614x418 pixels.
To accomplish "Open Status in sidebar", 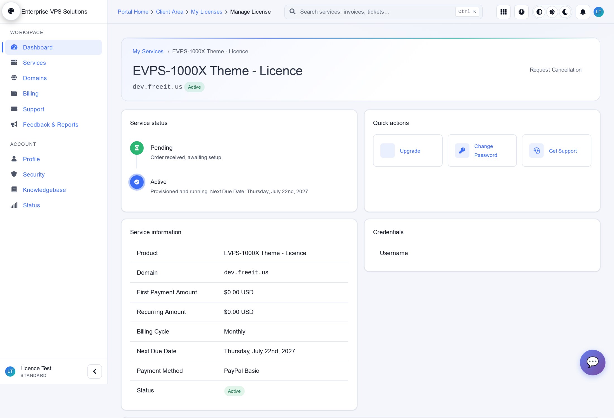I will point(54,205).
